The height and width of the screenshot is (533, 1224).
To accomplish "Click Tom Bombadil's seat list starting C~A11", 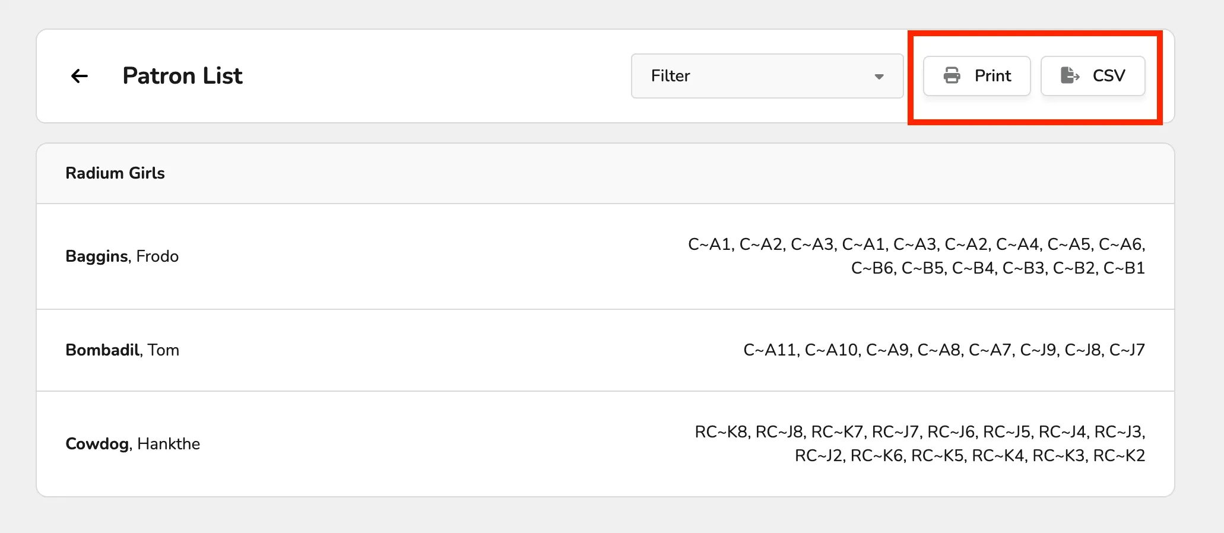I will (944, 350).
